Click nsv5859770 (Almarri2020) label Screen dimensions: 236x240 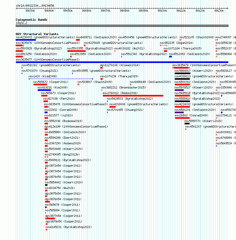[203, 121]
